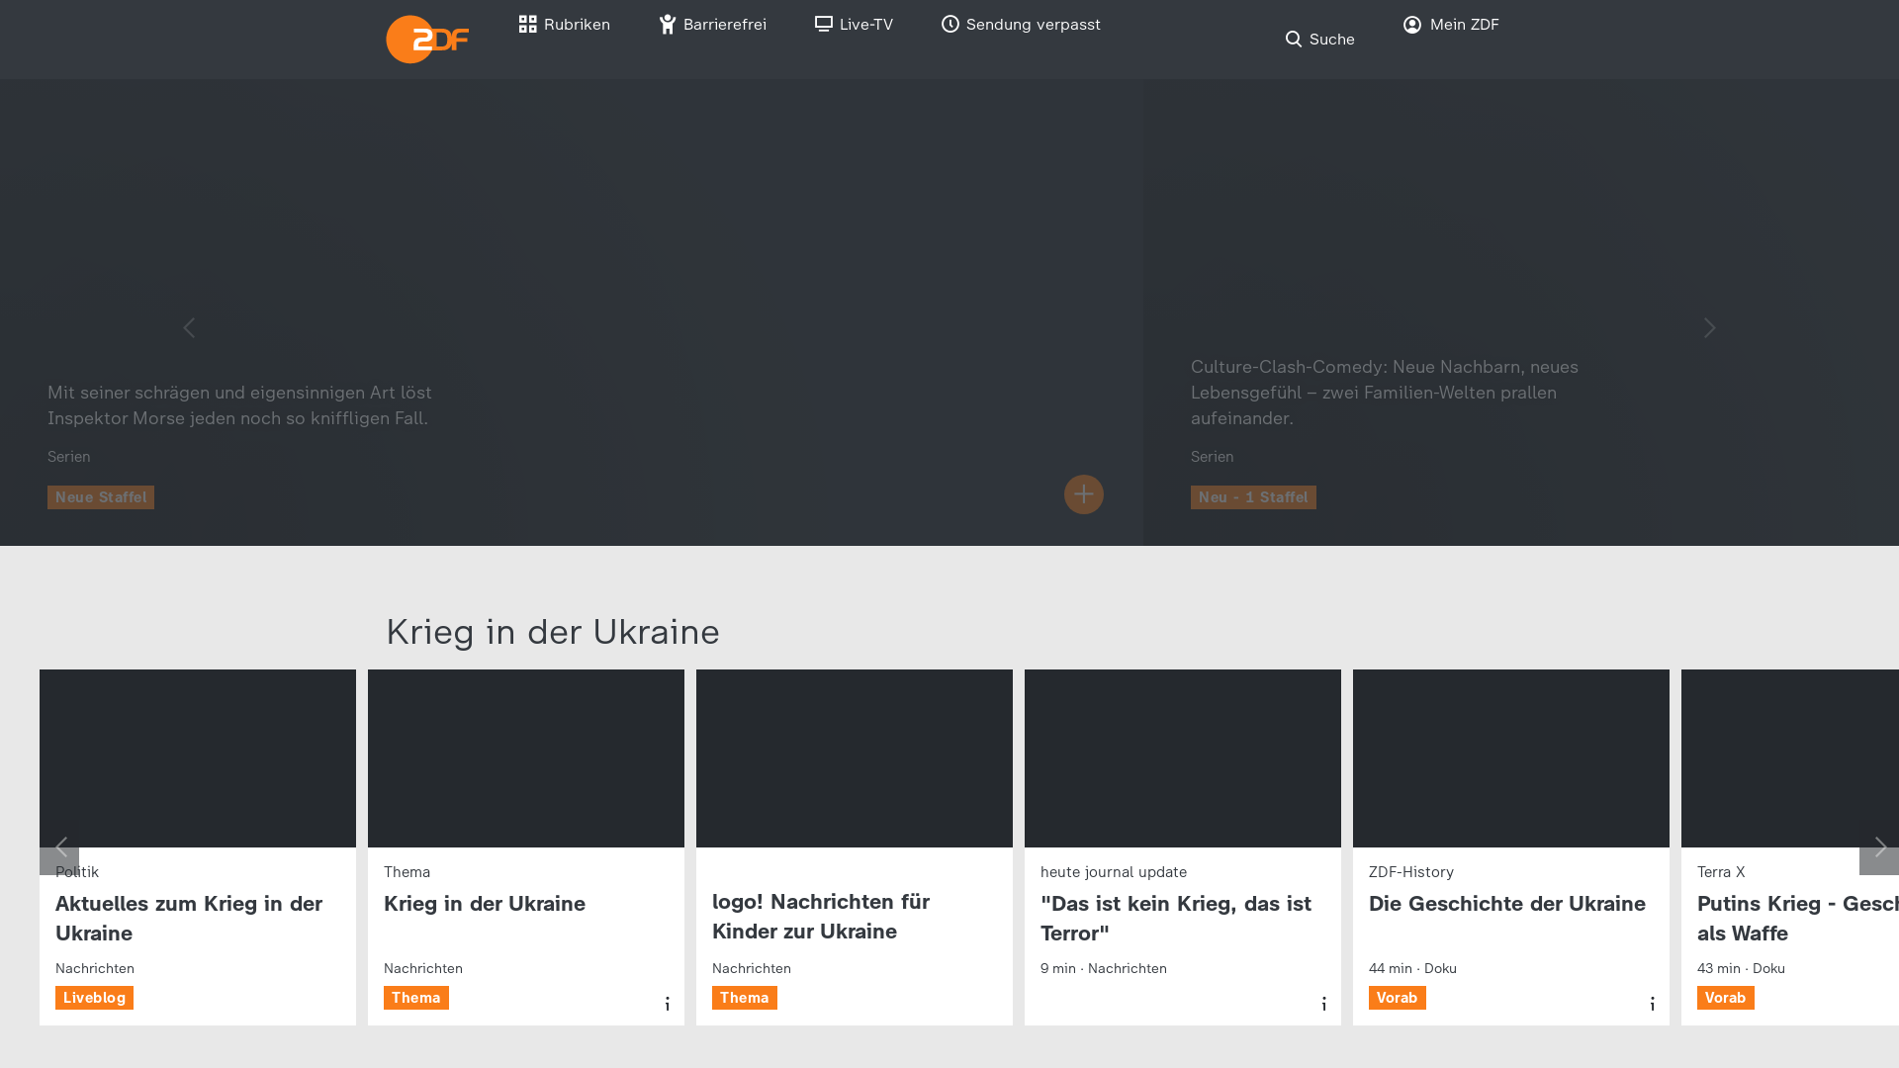The height and width of the screenshot is (1068, 1899).
Task: Open Barrierefrei accessibility menu
Action: tap(712, 25)
